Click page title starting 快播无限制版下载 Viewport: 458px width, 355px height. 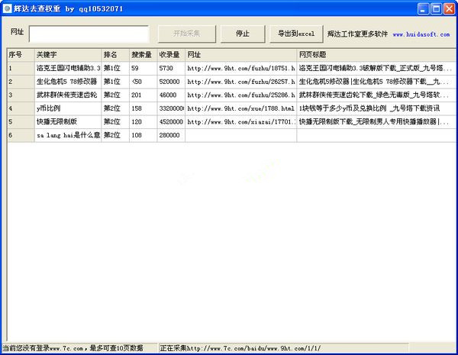coord(376,122)
